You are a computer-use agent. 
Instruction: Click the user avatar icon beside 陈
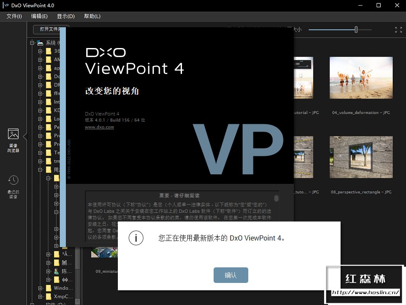click(x=56, y=271)
